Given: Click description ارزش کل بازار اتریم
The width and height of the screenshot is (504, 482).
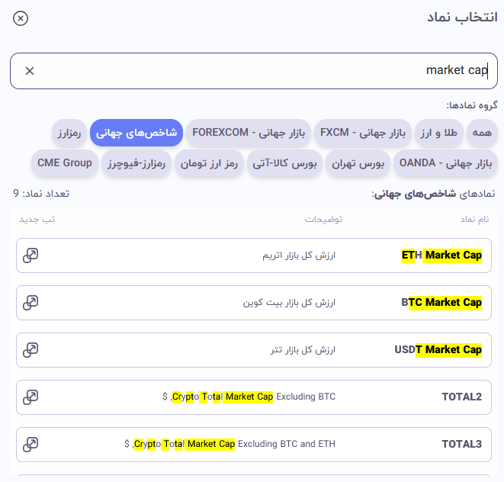Looking at the screenshot, I should 299,255.
